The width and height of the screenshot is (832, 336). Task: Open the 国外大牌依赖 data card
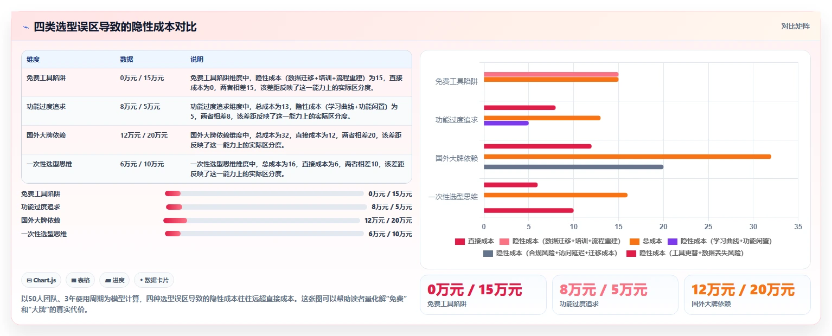tap(747, 295)
